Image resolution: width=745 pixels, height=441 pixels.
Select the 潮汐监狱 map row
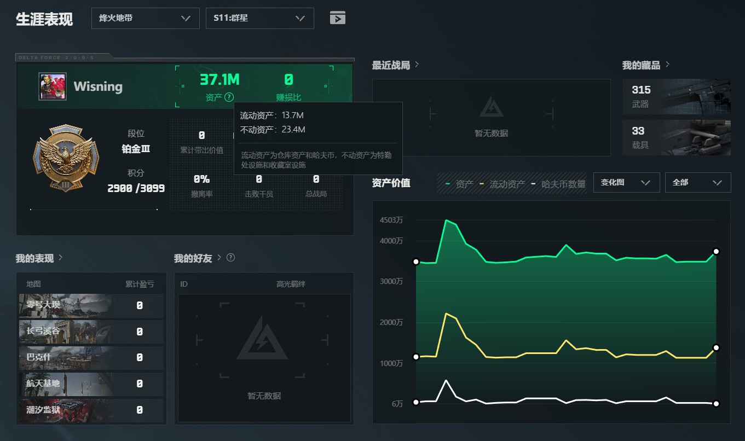click(91, 410)
